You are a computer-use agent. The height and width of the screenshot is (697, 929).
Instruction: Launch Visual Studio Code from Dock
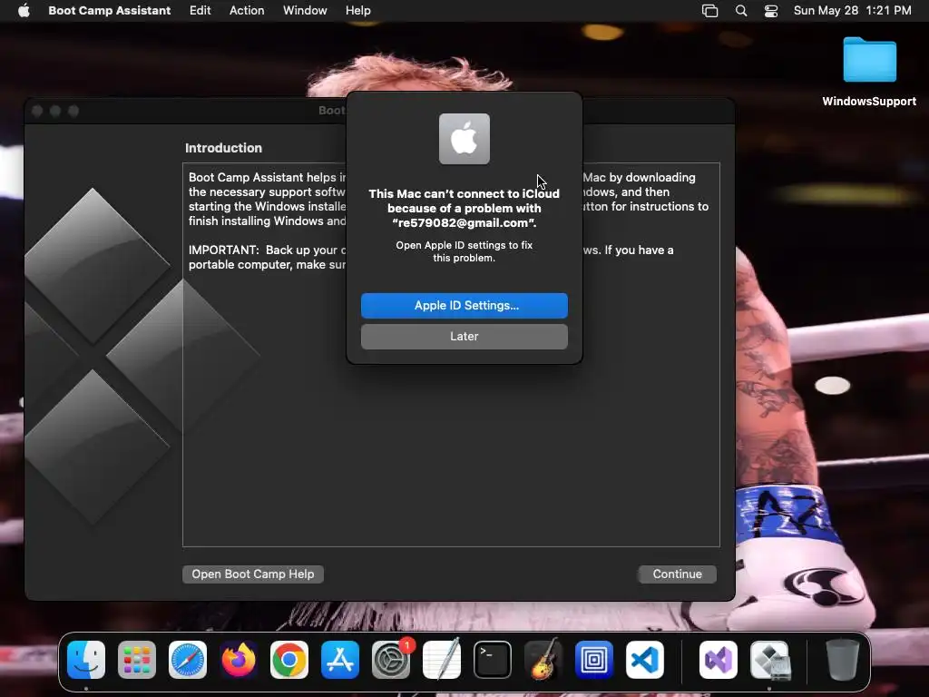645,660
